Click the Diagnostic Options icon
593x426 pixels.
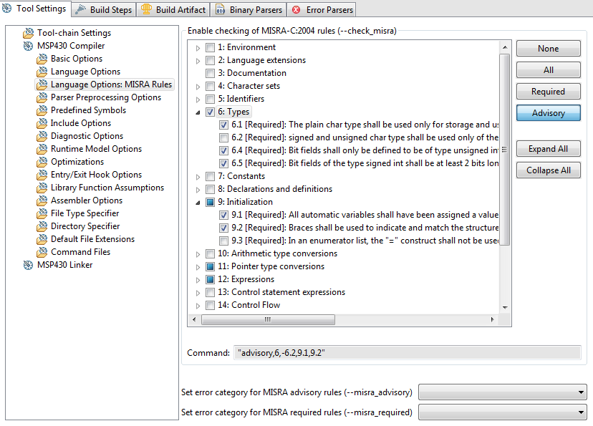pyautogui.click(x=42, y=136)
